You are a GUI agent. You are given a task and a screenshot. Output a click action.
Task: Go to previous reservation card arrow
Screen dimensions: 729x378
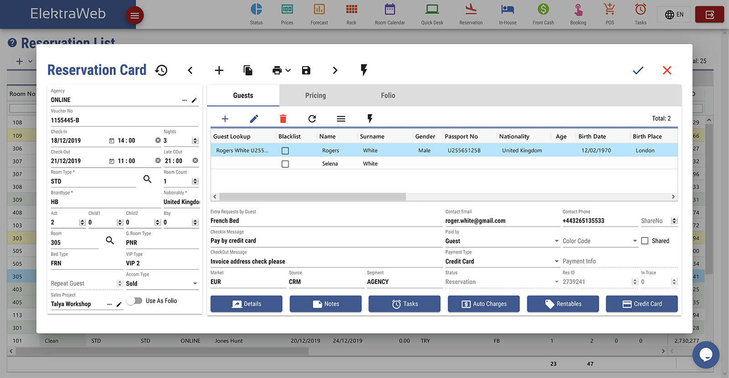[190, 70]
